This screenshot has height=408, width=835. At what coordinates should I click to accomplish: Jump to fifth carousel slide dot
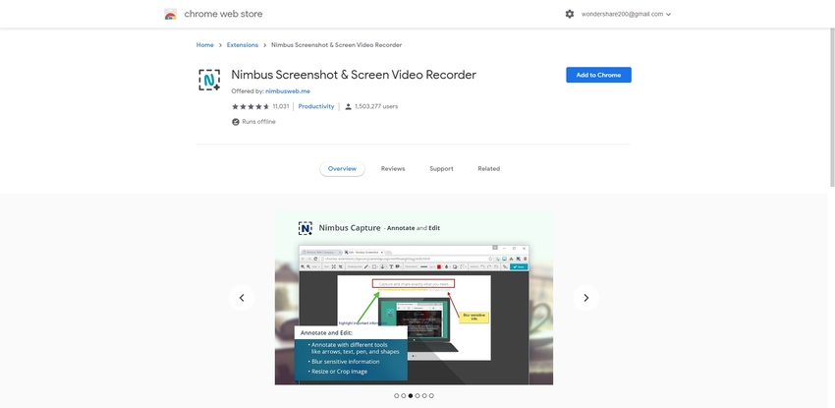(x=424, y=396)
